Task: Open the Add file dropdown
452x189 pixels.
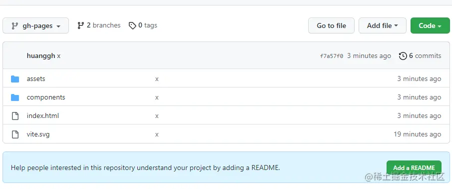Action: pos(382,25)
